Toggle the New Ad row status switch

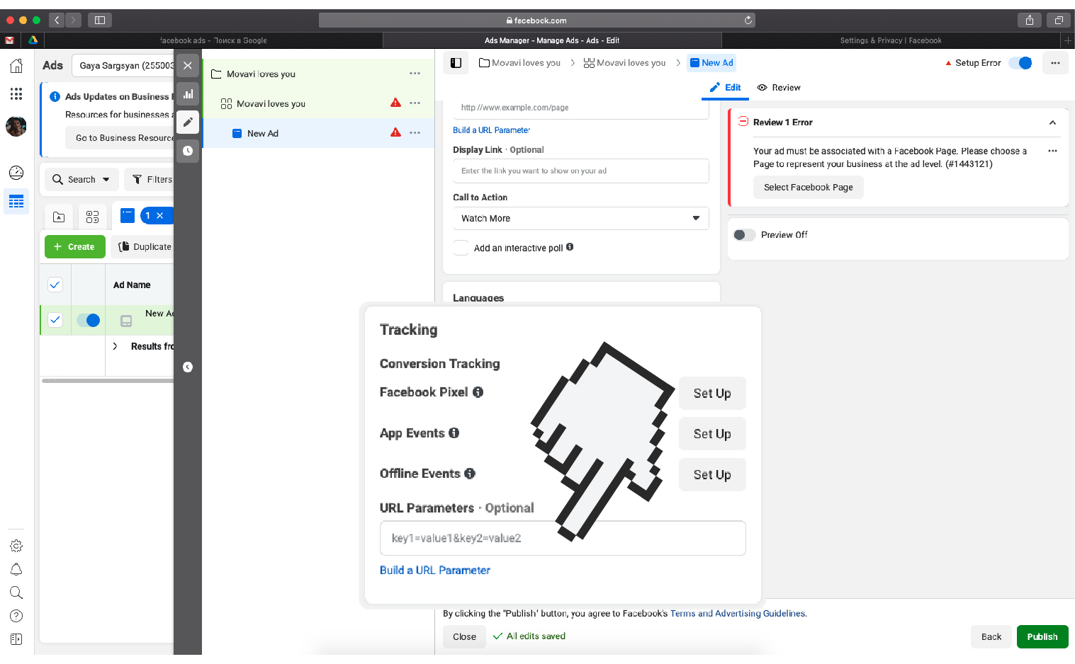coord(88,320)
